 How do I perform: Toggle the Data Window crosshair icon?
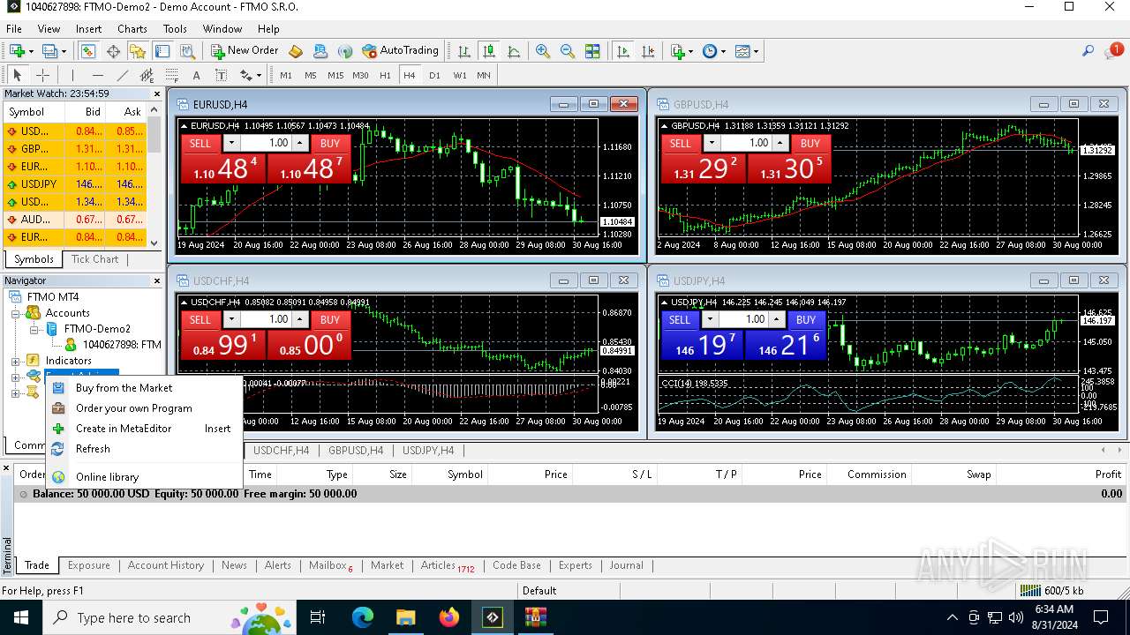(113, 51)
